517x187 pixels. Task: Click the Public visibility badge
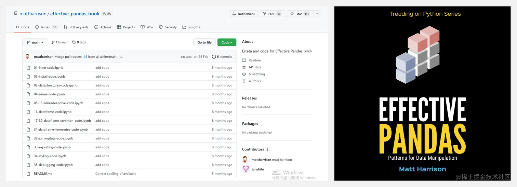point(107,14)
